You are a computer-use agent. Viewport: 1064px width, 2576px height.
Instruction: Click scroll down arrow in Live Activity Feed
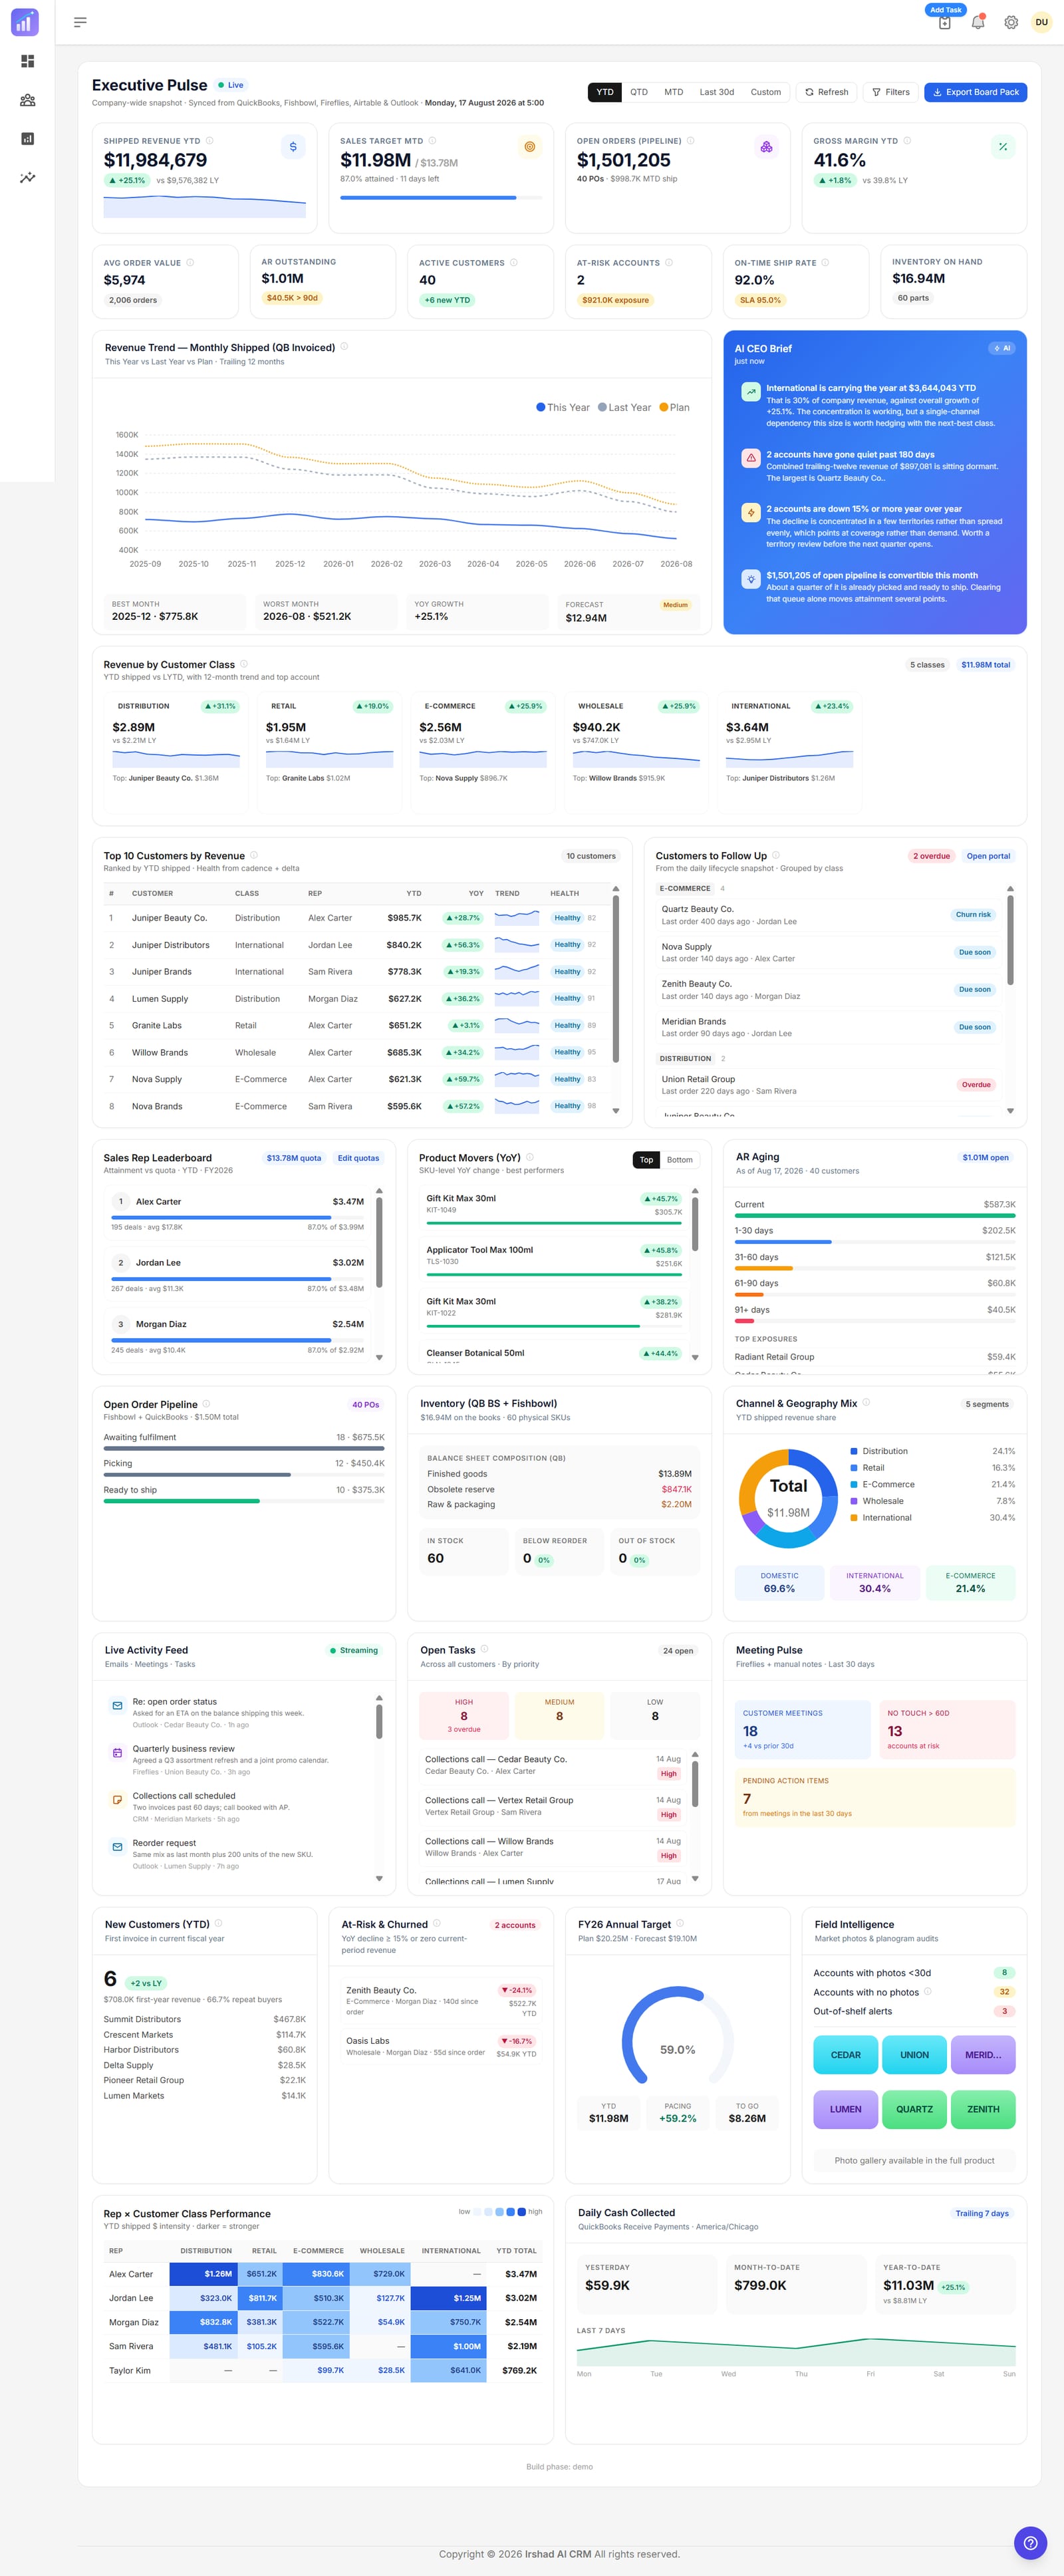coord(379,1879)
